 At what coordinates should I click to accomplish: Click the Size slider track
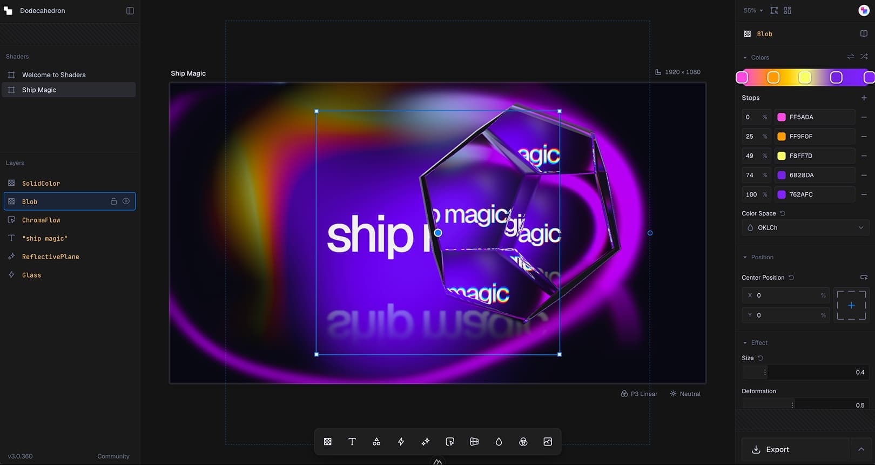pyautogui.click(x=805, y=372)
